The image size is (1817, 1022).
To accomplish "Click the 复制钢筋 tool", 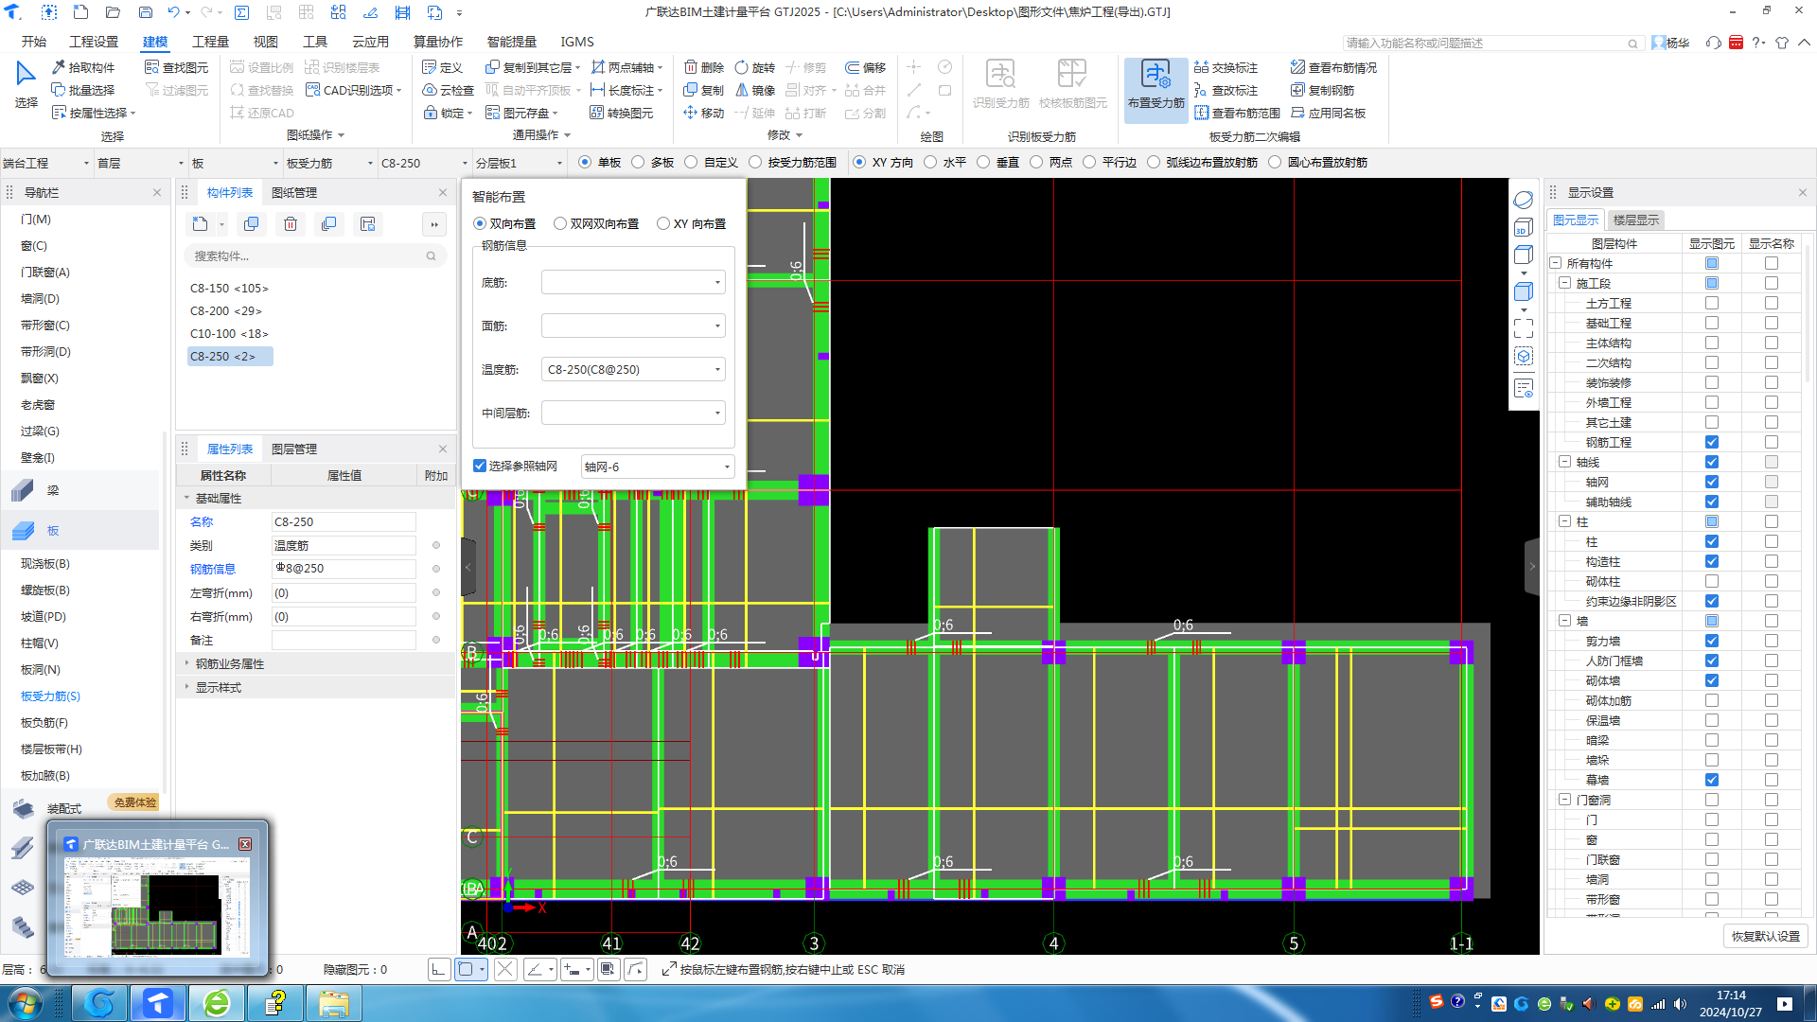I will [x=1322, y=90].
